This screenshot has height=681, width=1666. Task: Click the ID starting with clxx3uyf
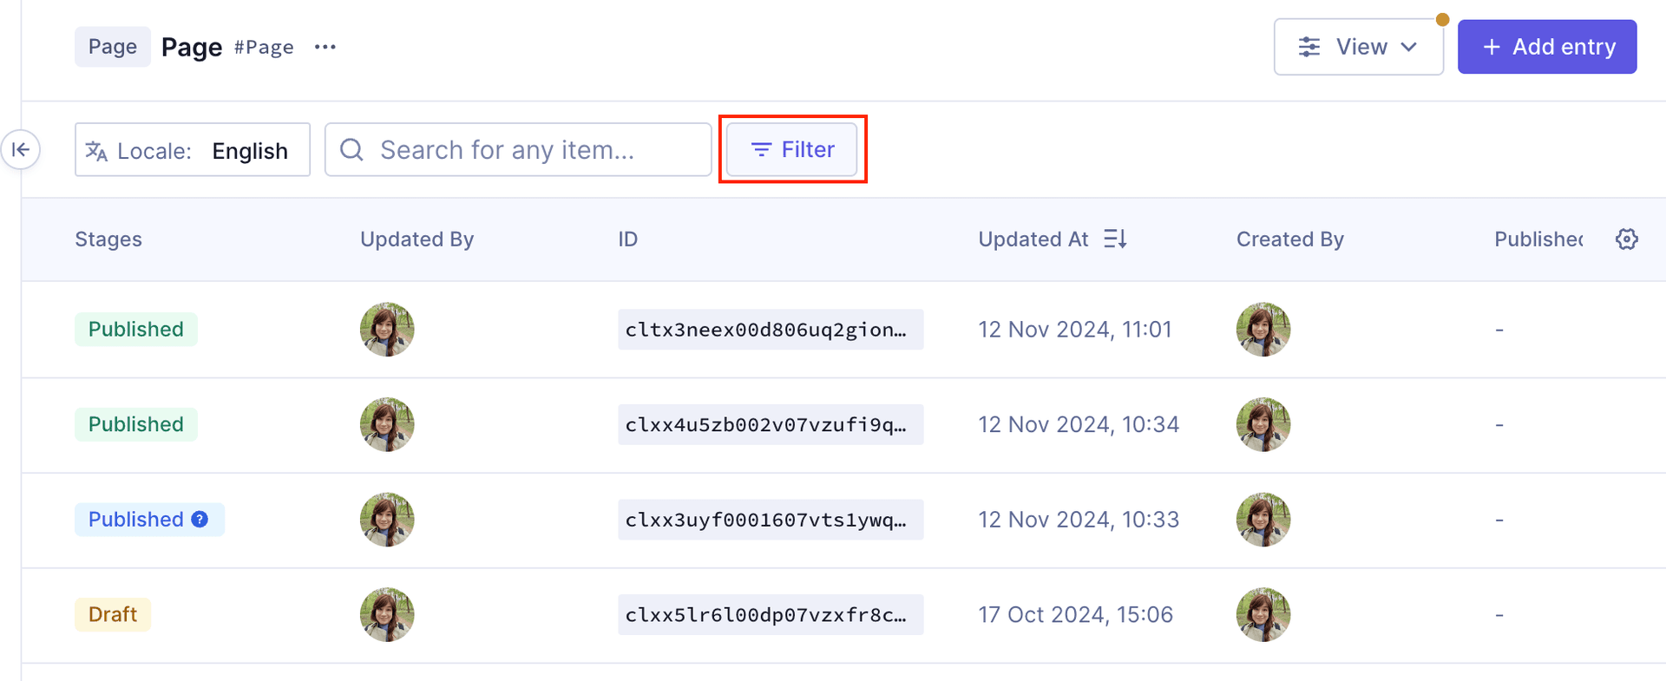pyautogui.click(x=771, y=520)
